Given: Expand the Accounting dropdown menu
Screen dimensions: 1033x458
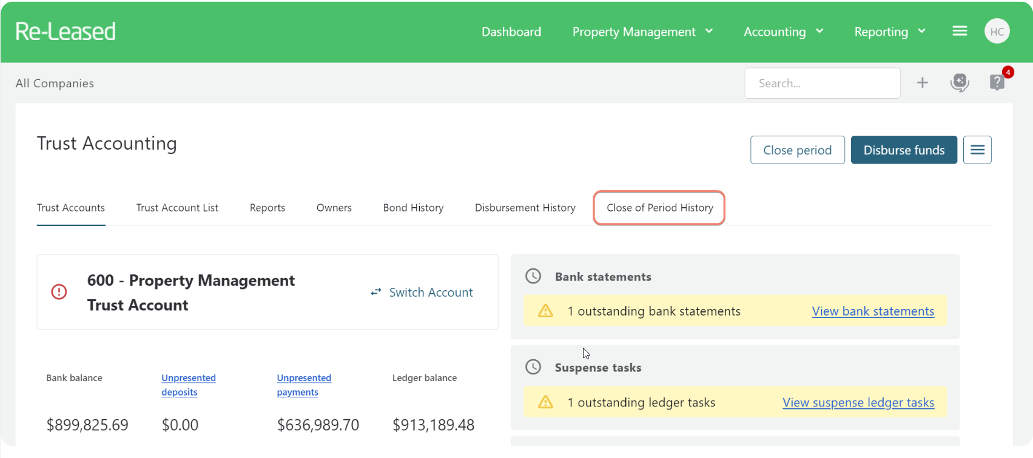Looking at the screenshot, I should coord(783,32).
